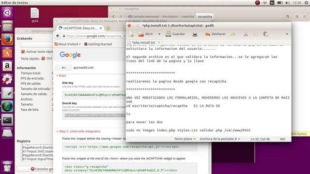Viewport: 310px width, 174px height.
Task: Click the copy icon in gedit toolbar
Action: 256,34
